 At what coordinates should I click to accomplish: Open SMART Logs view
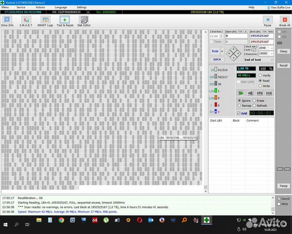pos(45,22)
